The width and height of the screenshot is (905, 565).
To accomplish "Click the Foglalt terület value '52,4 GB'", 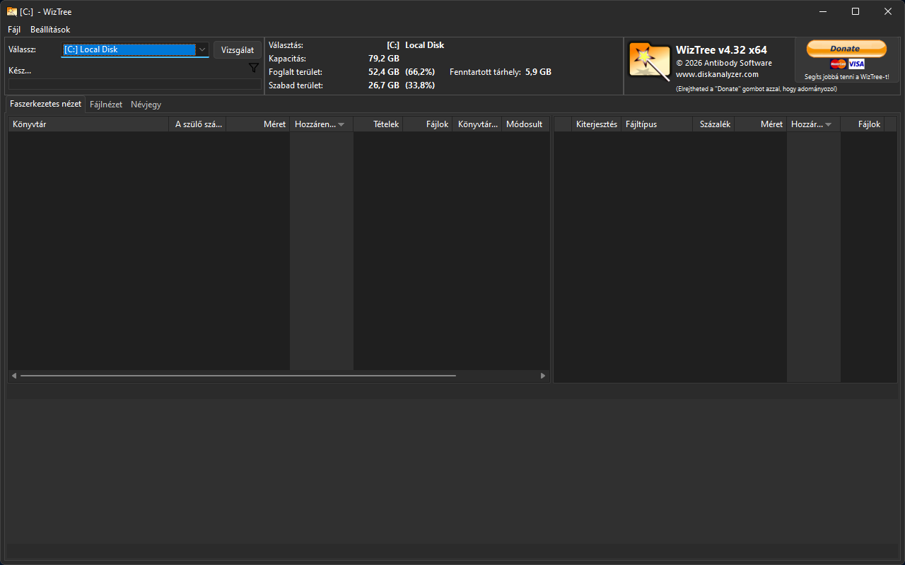I will coord(384,72).
